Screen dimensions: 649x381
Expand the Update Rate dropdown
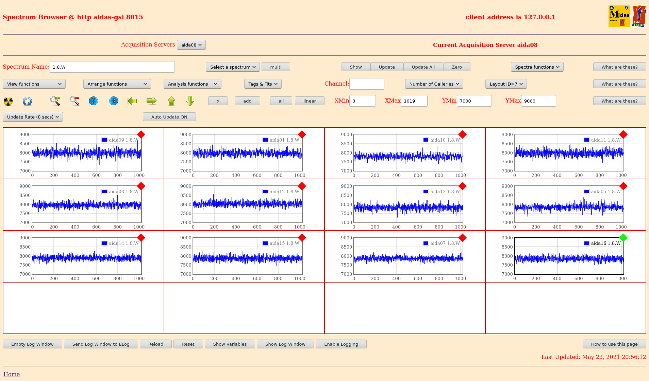[33, 117]
